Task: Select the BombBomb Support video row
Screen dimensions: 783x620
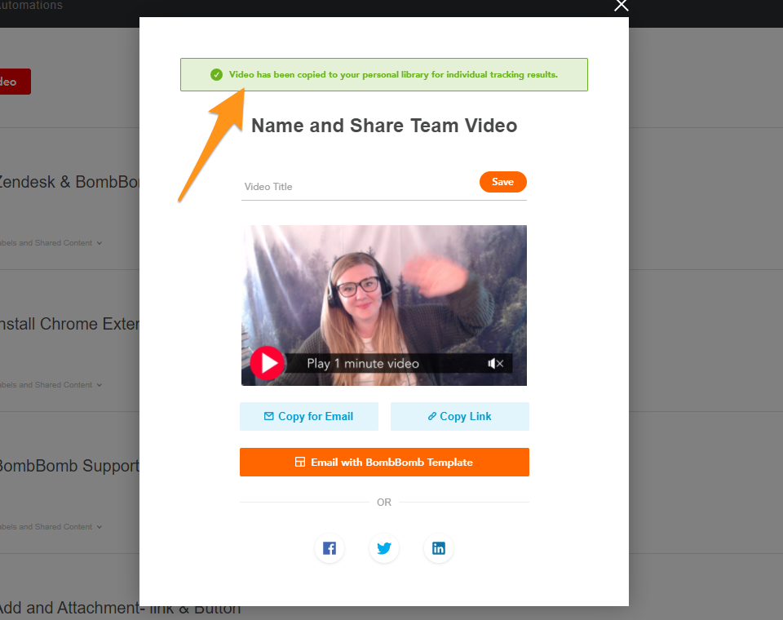Action: pyautogui.click(x=69, y=483)
